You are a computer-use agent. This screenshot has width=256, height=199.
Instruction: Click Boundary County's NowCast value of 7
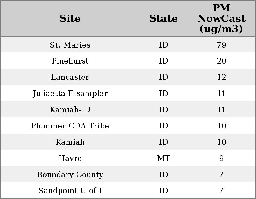tap(221, 175)
